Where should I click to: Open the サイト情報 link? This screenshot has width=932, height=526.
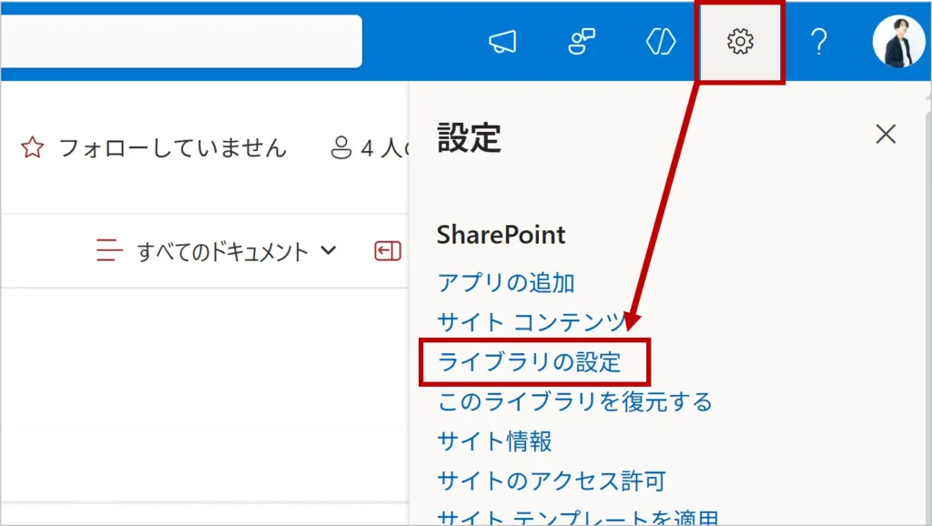[494, 441]
